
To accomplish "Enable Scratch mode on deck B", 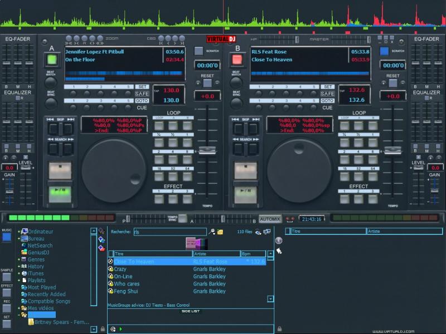I will tap(384, 51).
